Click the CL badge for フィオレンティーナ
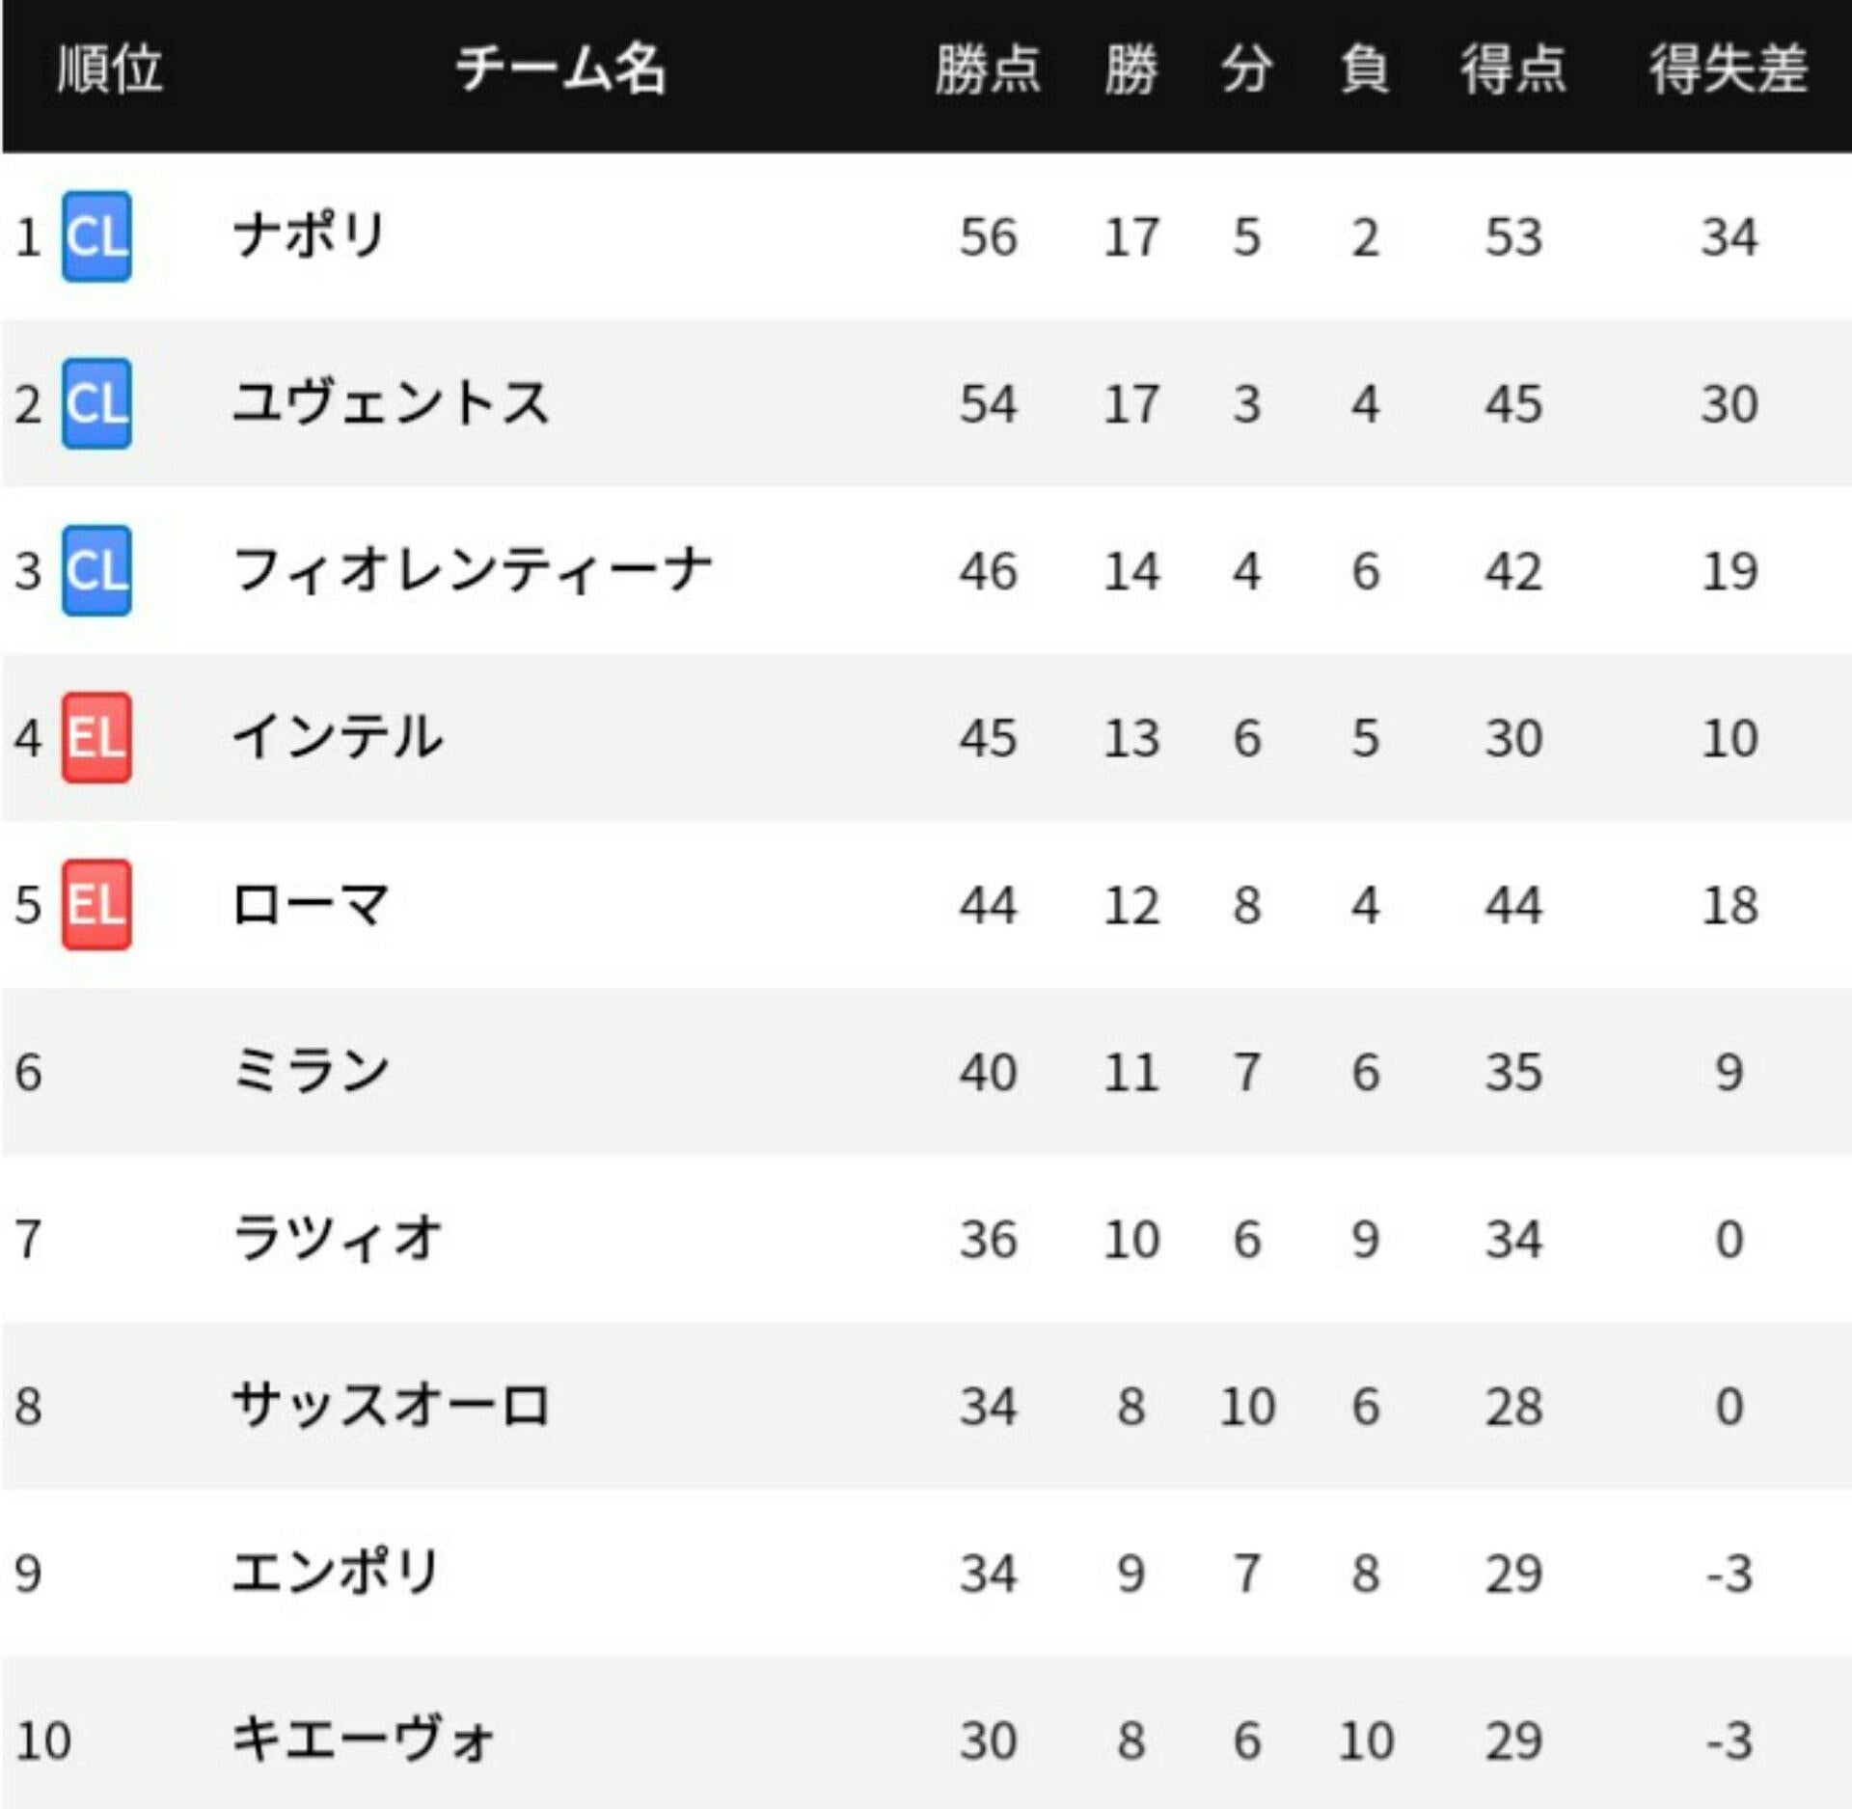Viewport: 1852px width, 1809px height. point(96,570)
